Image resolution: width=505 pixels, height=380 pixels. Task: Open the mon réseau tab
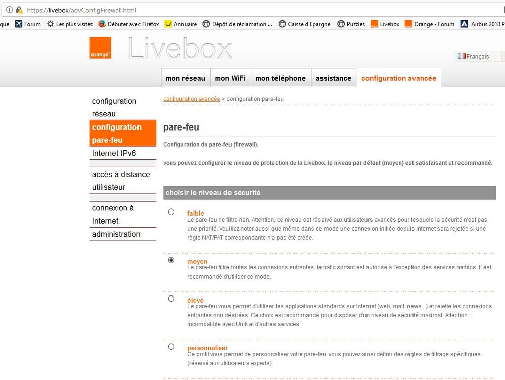[x=186, y=78]
